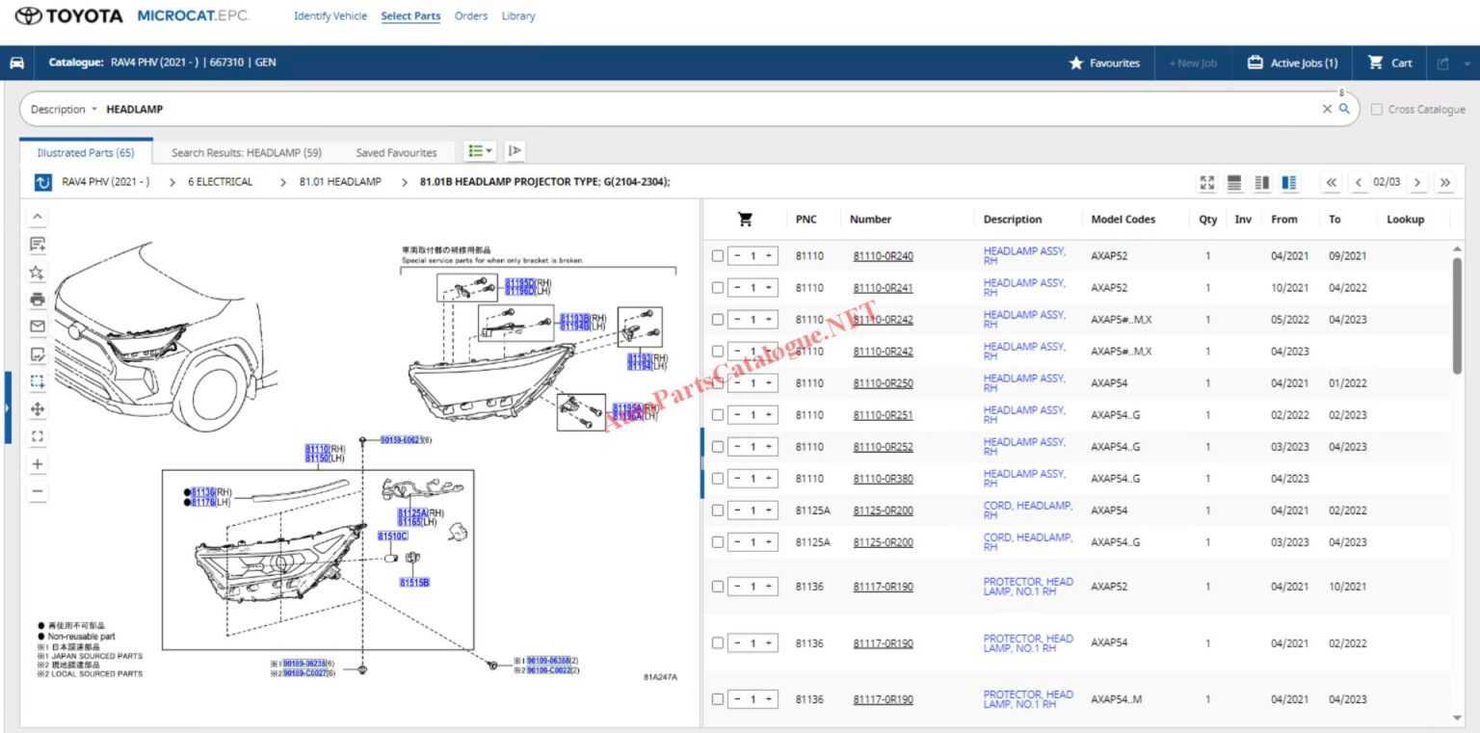The width and height of the screenshot is (1480, 733).
Task: Enable the Cross Catalogue checkbox
Action: pyautogui.click(x=1377, y=109)
